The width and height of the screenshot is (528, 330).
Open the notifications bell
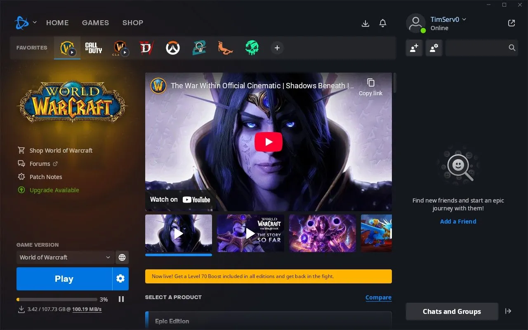pyautogui.click(x=383, y=23)
